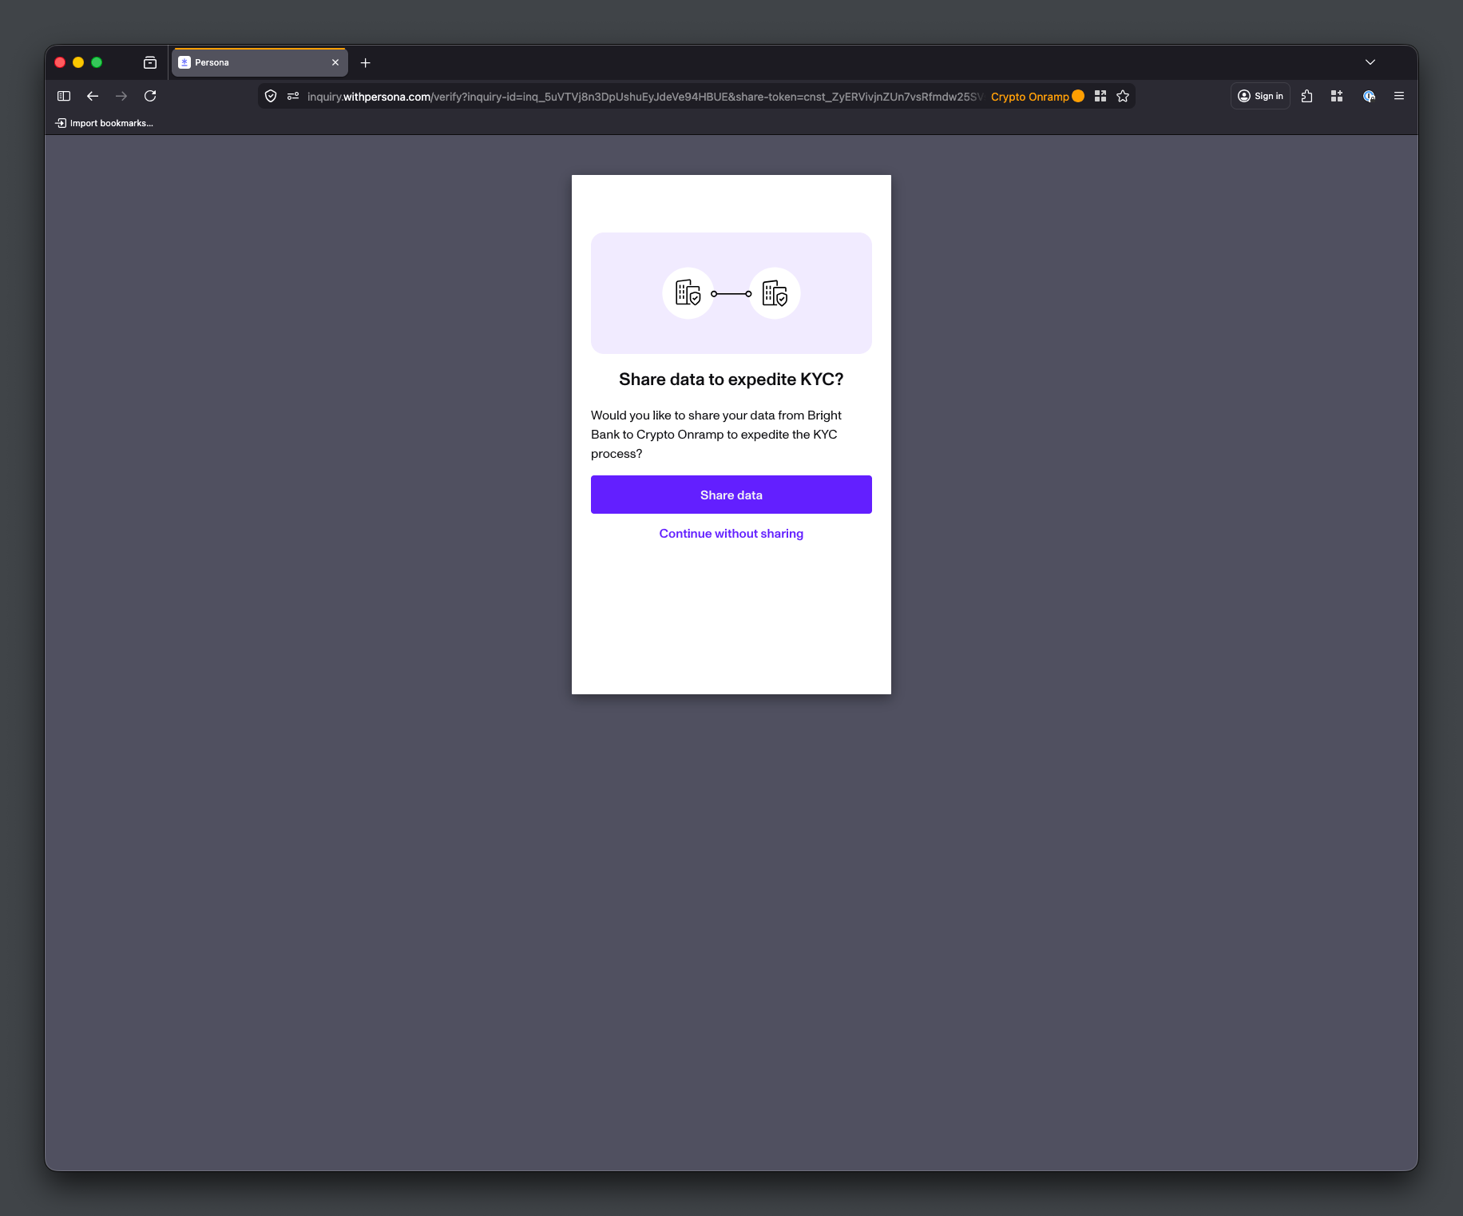Navigate back with the back arrow
Image resolution: width=1463 pixels, height=1216 pixels.
tap(93, 96)
